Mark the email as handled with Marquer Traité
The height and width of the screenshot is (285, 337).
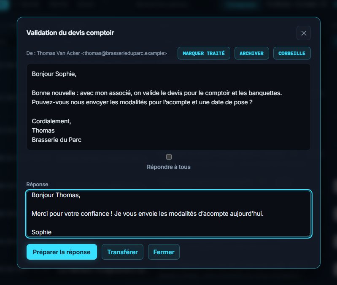pyautogui.click(x=204, y=53)
